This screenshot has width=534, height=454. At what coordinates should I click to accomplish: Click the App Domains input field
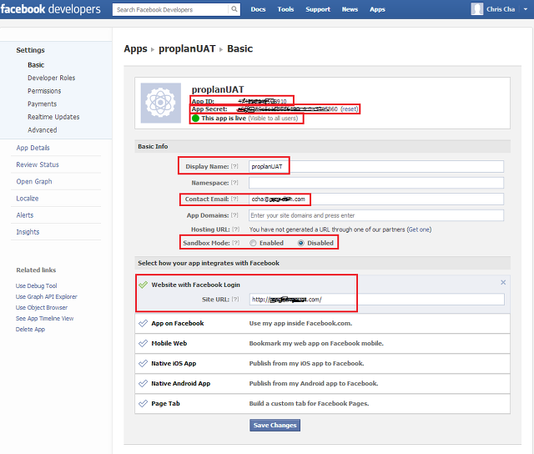pyautogui.click(x=376, y=215)
